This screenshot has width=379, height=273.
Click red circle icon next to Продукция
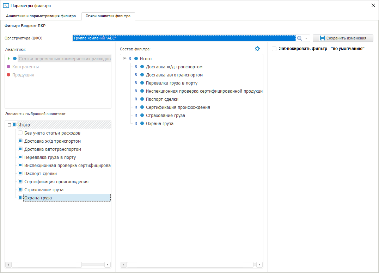[8, 75]
